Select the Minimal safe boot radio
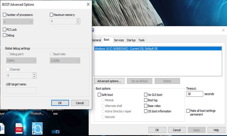227x136 pixels. point(103,100)
